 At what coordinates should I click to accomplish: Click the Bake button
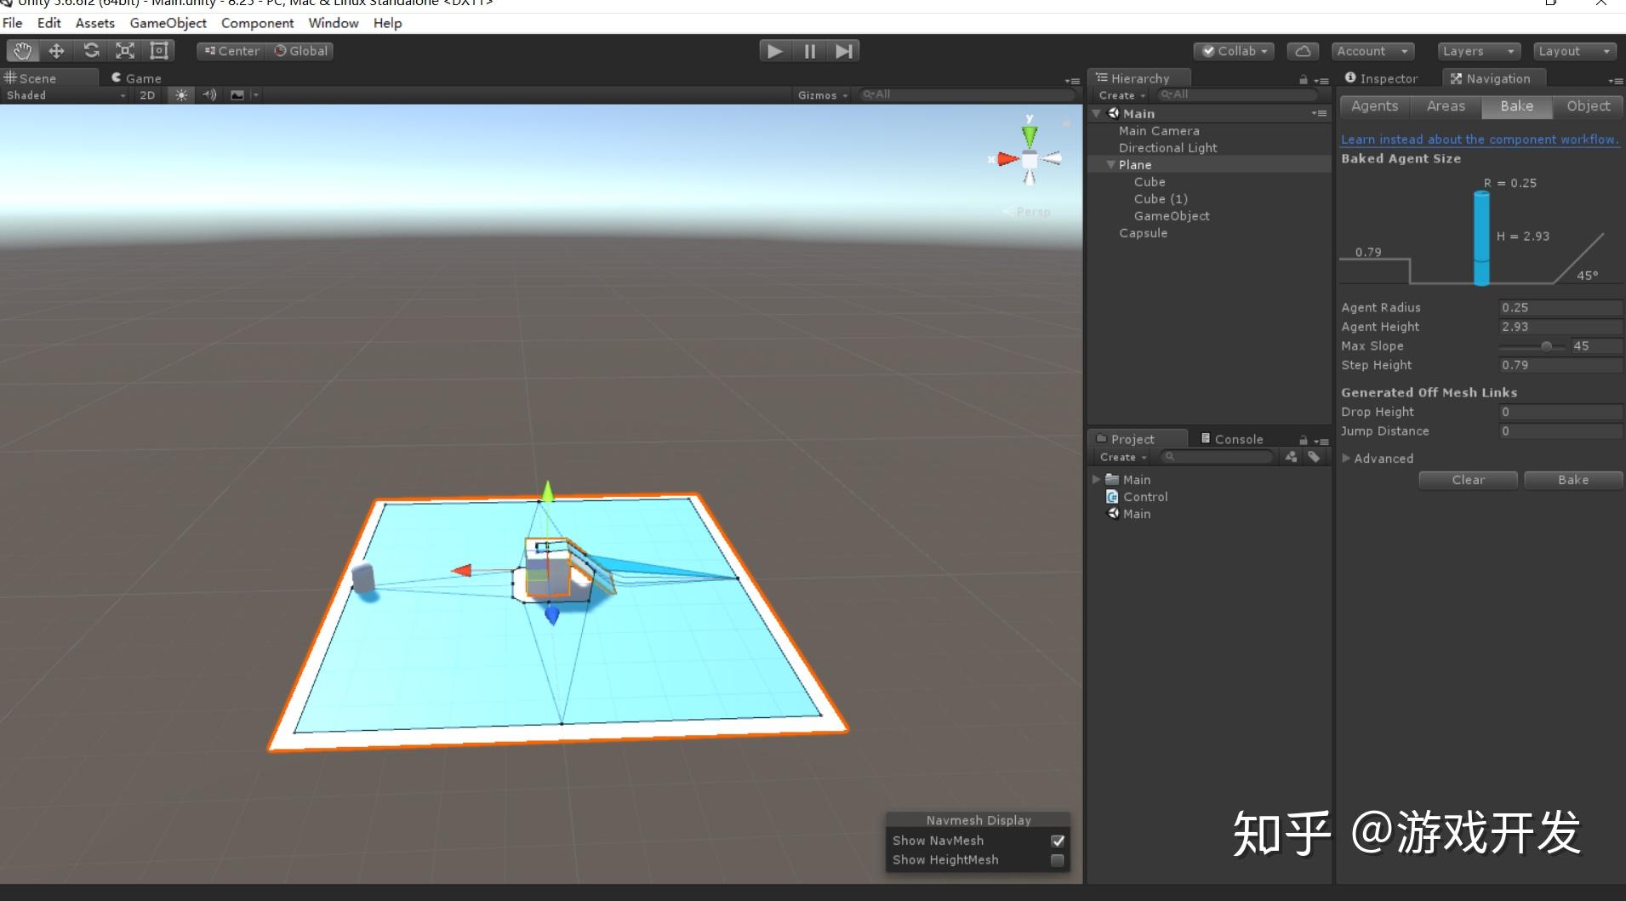pos(1573,480)
